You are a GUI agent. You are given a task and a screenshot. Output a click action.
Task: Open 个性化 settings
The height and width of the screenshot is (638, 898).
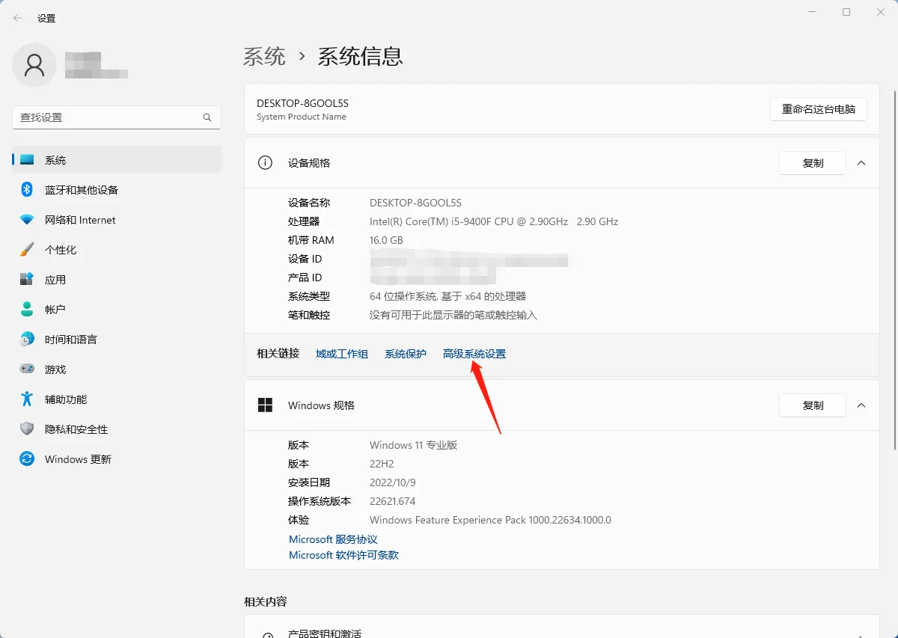60,249
